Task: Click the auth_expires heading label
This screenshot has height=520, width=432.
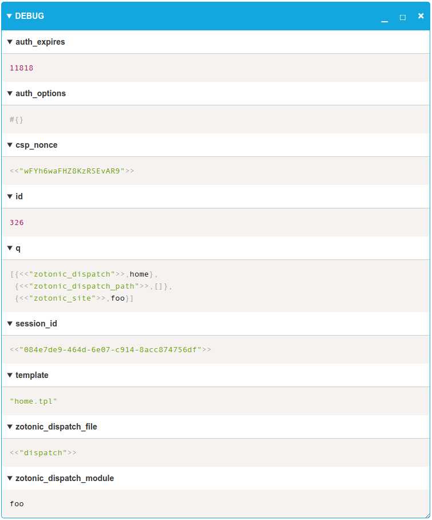Action: point(40,42)
